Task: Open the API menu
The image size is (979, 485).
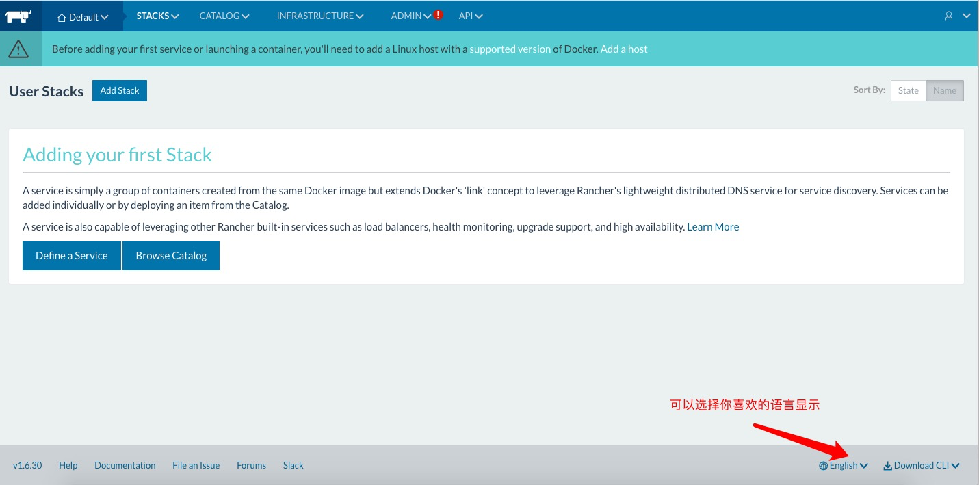Action: tap(471, 16)
